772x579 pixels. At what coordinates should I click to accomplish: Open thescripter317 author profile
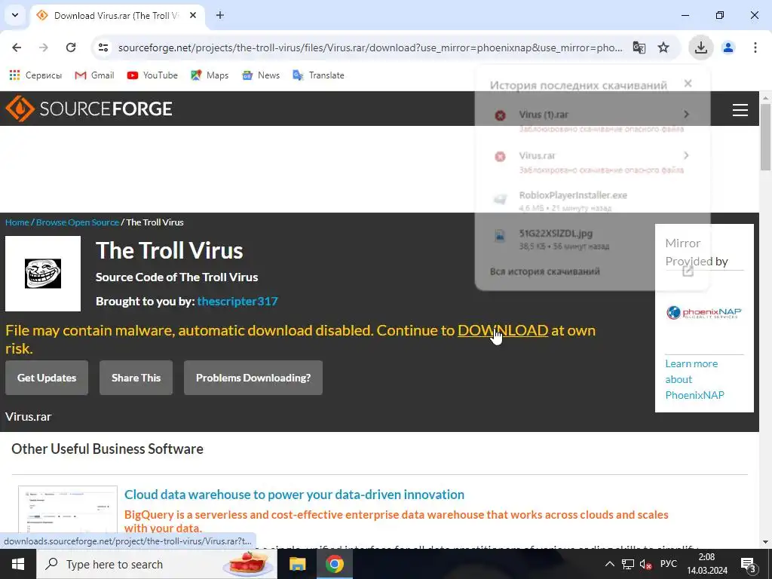tap(237, 301)
